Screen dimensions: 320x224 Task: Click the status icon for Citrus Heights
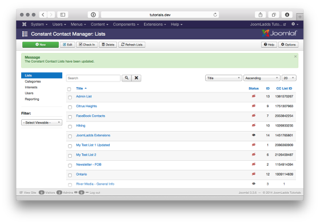click(x=254, y=106)
